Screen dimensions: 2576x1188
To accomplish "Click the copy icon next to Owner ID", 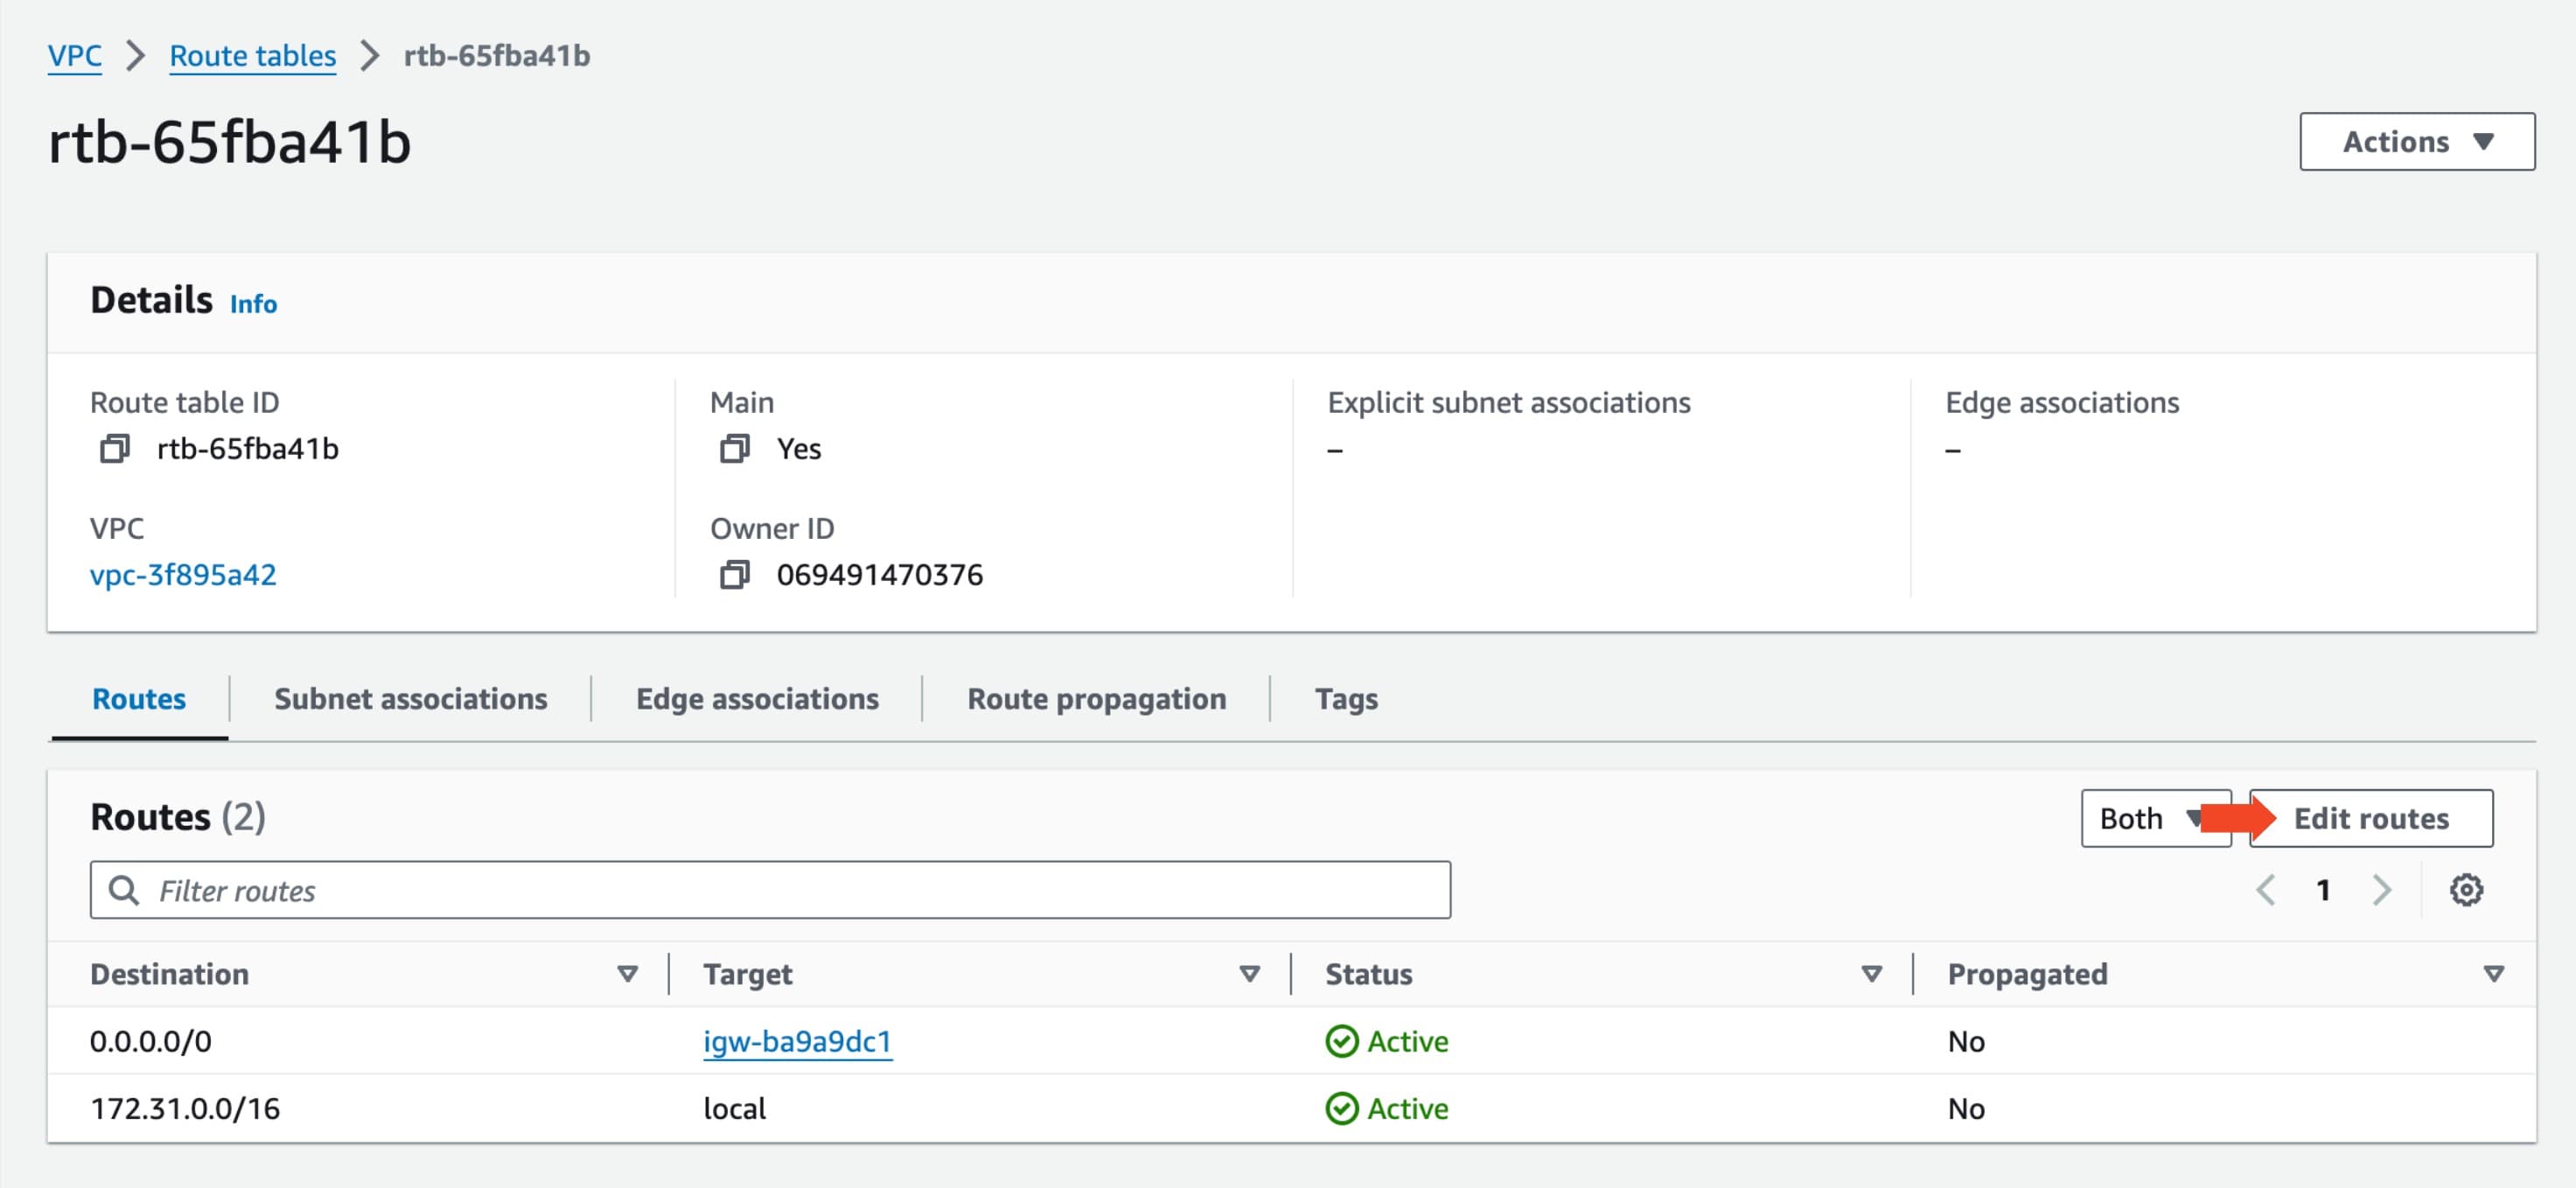I will click(735, 574).
